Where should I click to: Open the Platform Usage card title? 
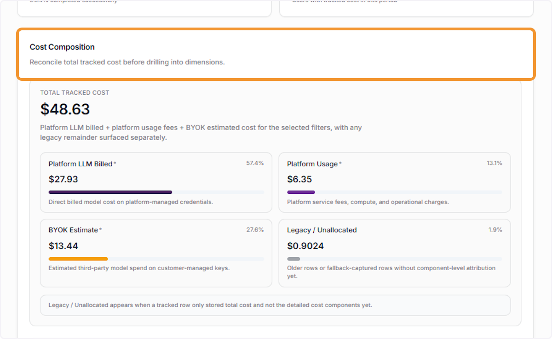pyautogui.click(x=312, y=164)
